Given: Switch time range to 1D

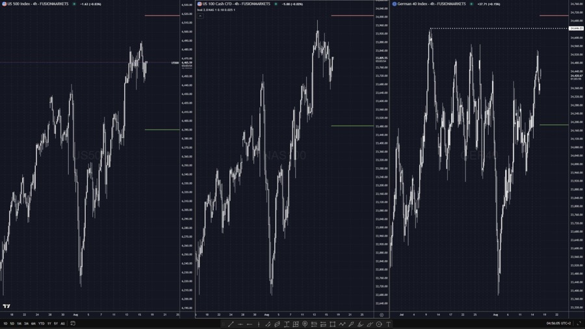Looking at the screenshot, I should [5, 323].
